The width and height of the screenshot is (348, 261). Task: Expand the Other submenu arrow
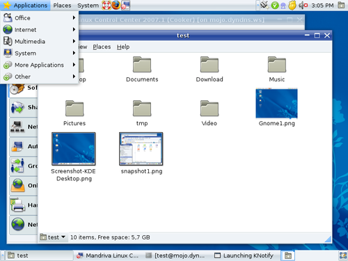(74, 76)
